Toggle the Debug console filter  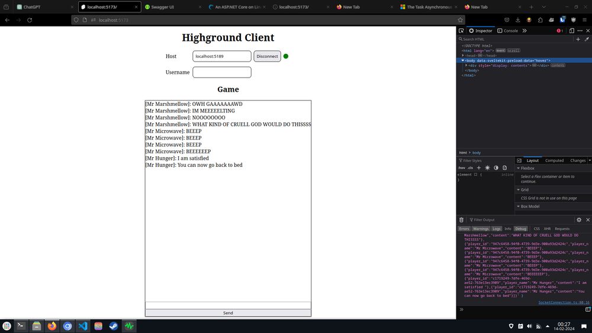[x=520, y=228]
